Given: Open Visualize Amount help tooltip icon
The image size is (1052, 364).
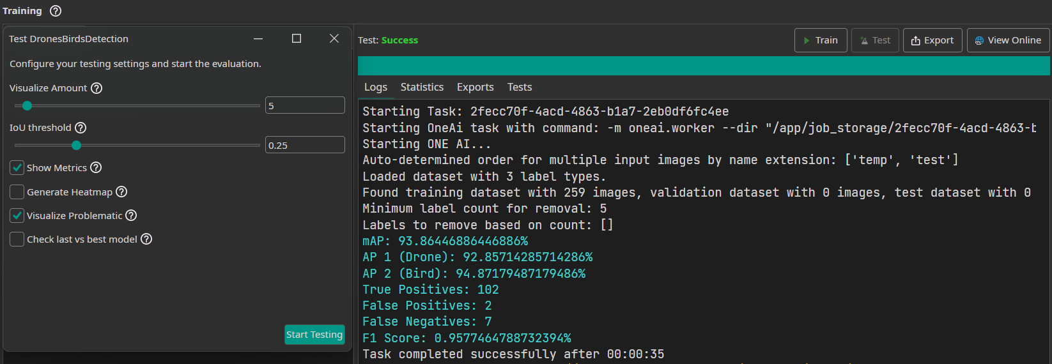Looking at the screenshot, I should click(x=97, y=88).
